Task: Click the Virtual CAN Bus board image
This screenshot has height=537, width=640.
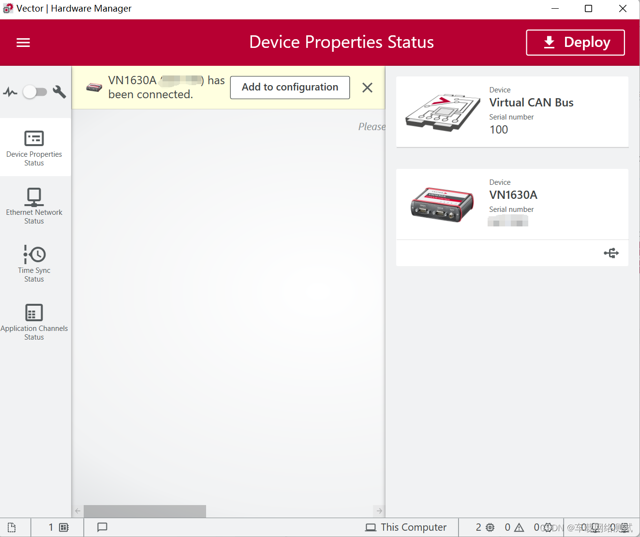Action: 443,112
